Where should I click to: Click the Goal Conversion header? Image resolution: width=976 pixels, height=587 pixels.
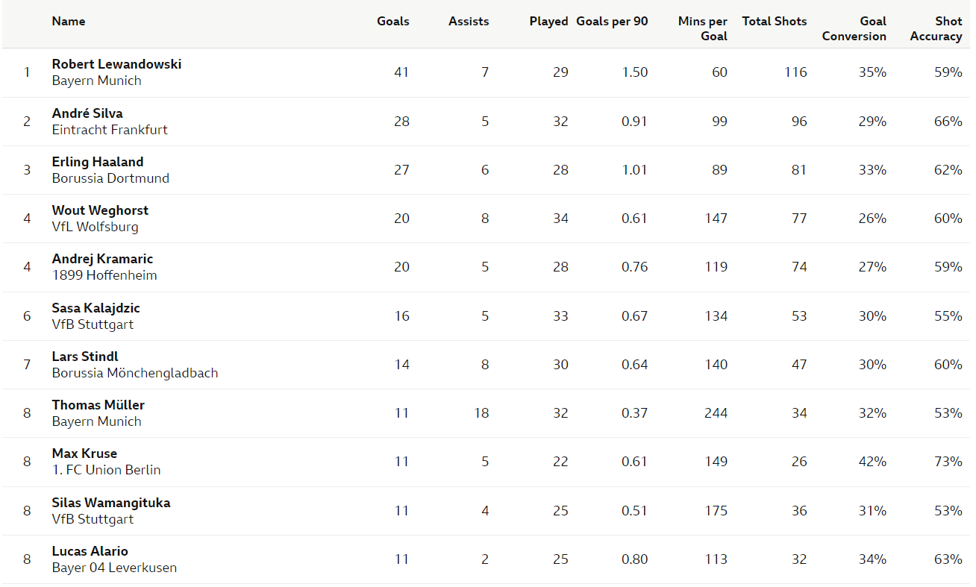854,28
